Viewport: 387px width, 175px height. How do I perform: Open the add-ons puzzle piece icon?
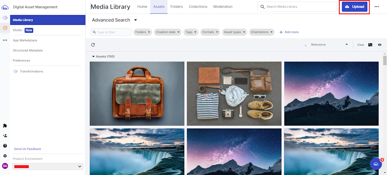click(5, 126)
